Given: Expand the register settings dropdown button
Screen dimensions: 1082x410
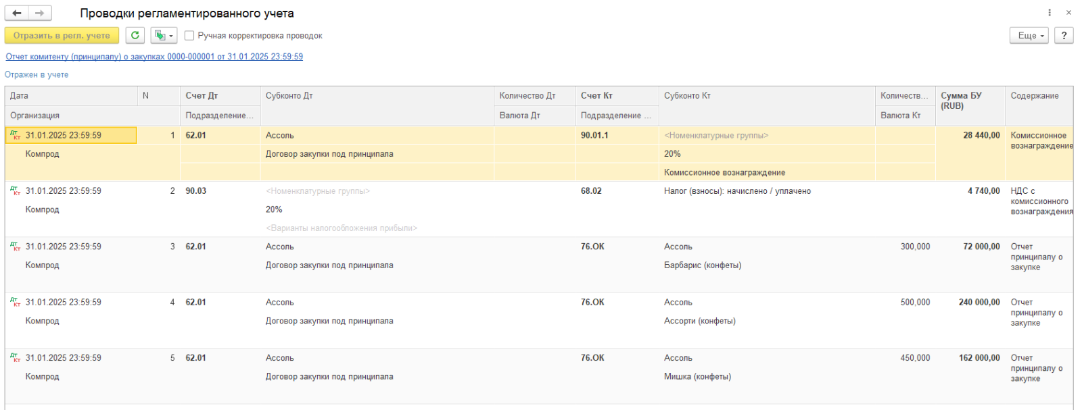Looking at the screenshot, I should 164,35.
